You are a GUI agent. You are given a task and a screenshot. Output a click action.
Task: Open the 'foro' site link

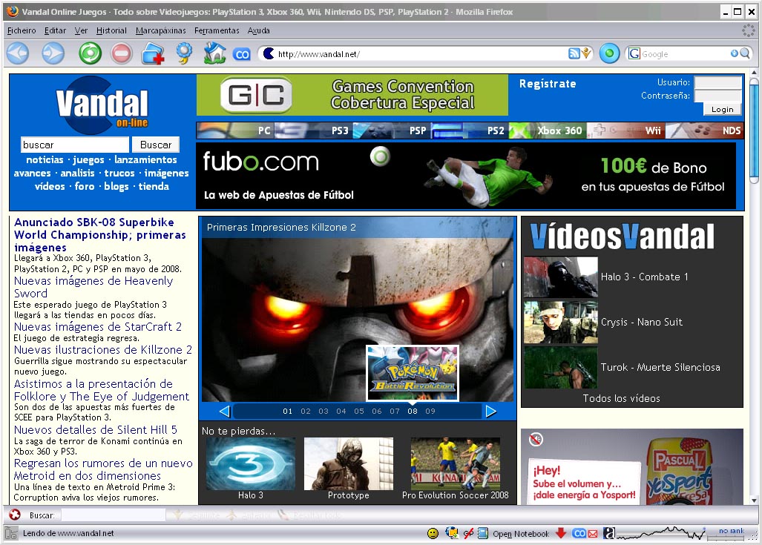click(x=85, y=186)
